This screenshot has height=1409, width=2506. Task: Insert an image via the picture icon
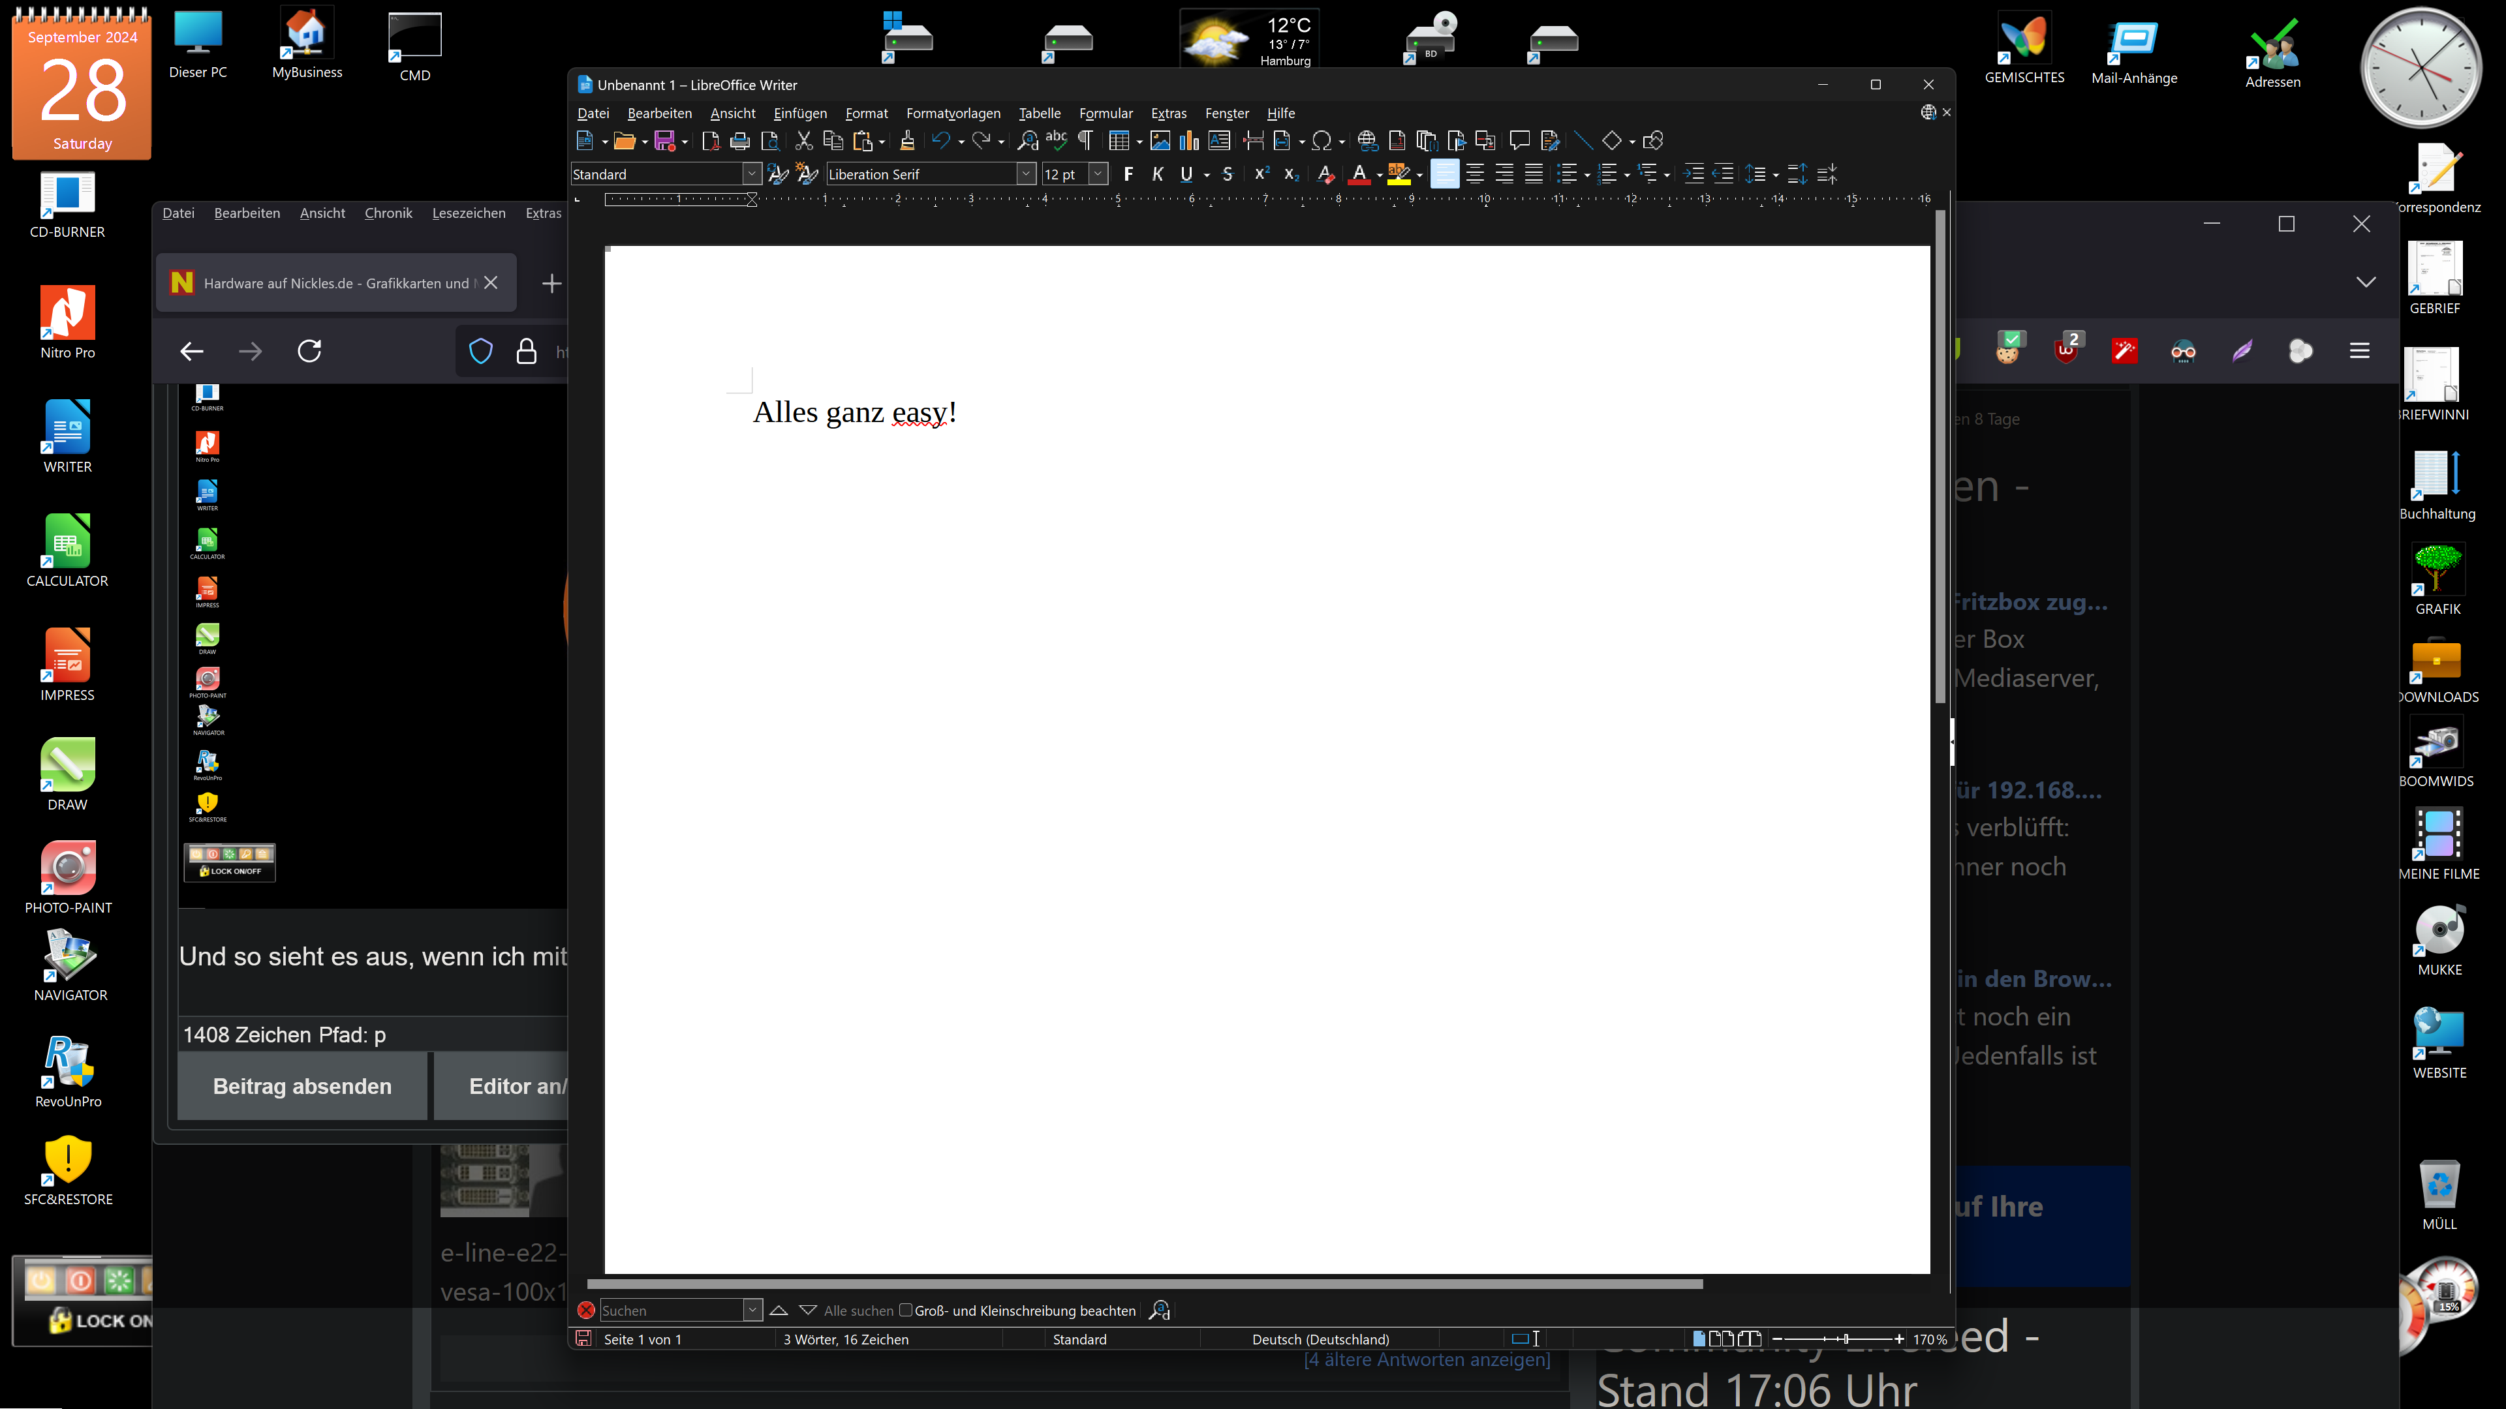(1160, 142)
